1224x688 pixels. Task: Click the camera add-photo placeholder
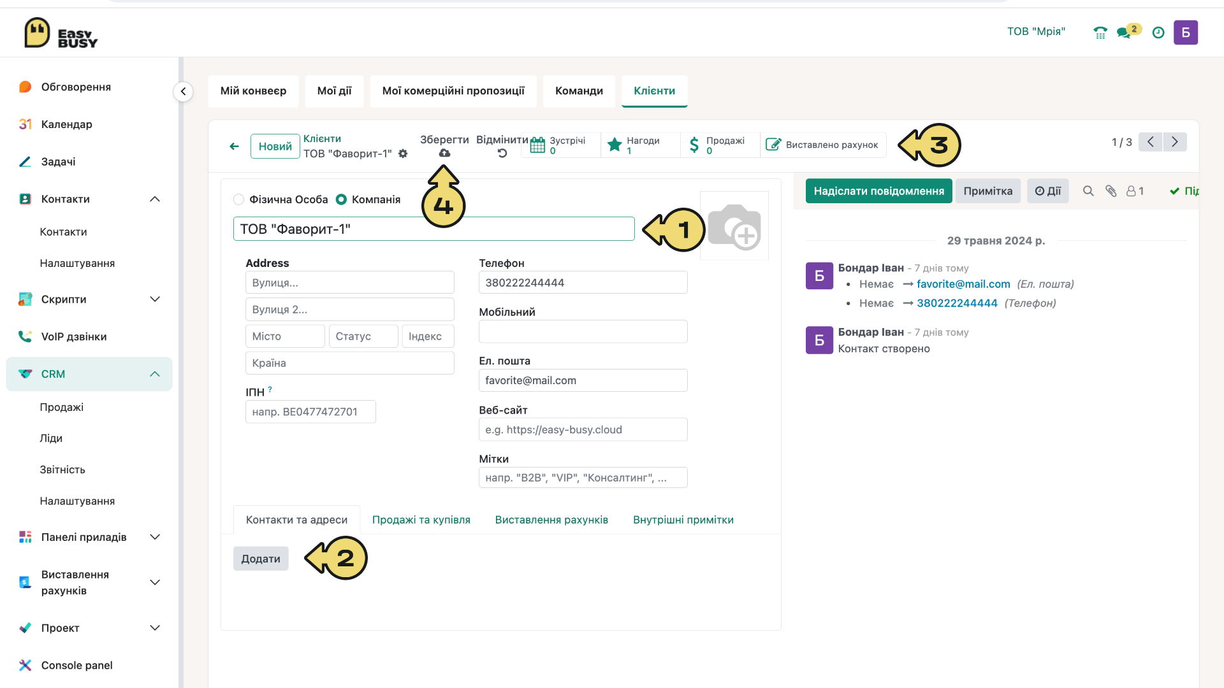pyautogui.click(x=734, y=226)
